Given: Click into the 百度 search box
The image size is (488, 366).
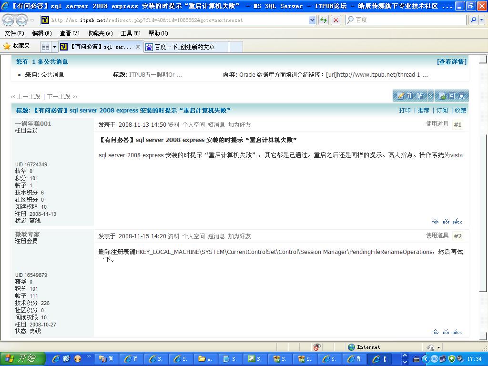Looking at the screenshot, I should point(405,20).
